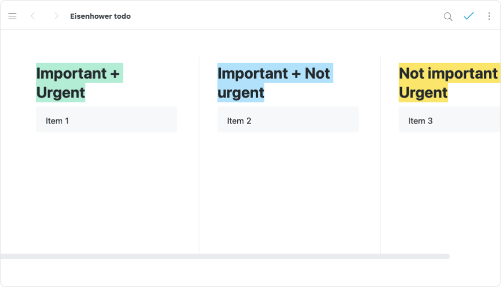Click empty space below "Item 2"

coord(288,187)
